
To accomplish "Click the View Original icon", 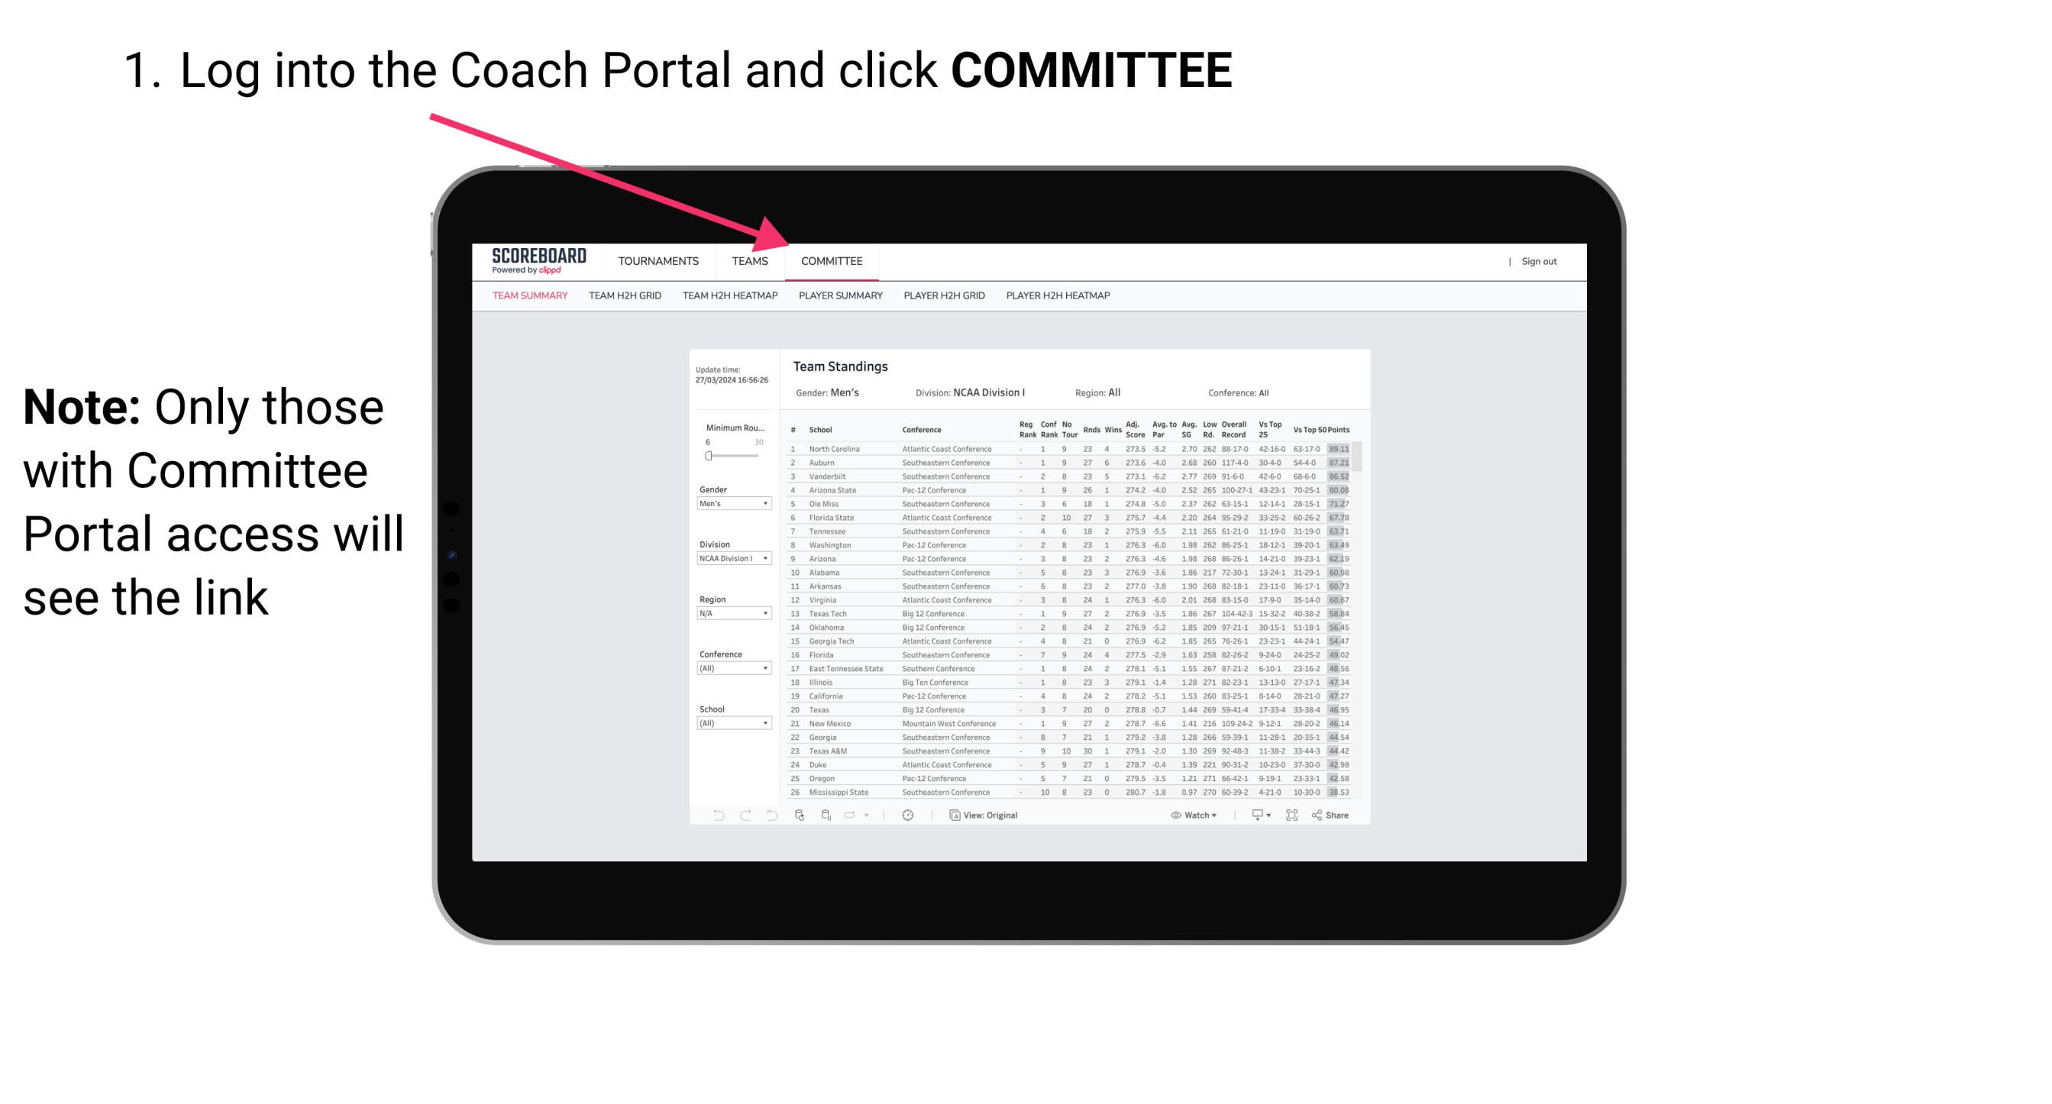I will point(953,815).
